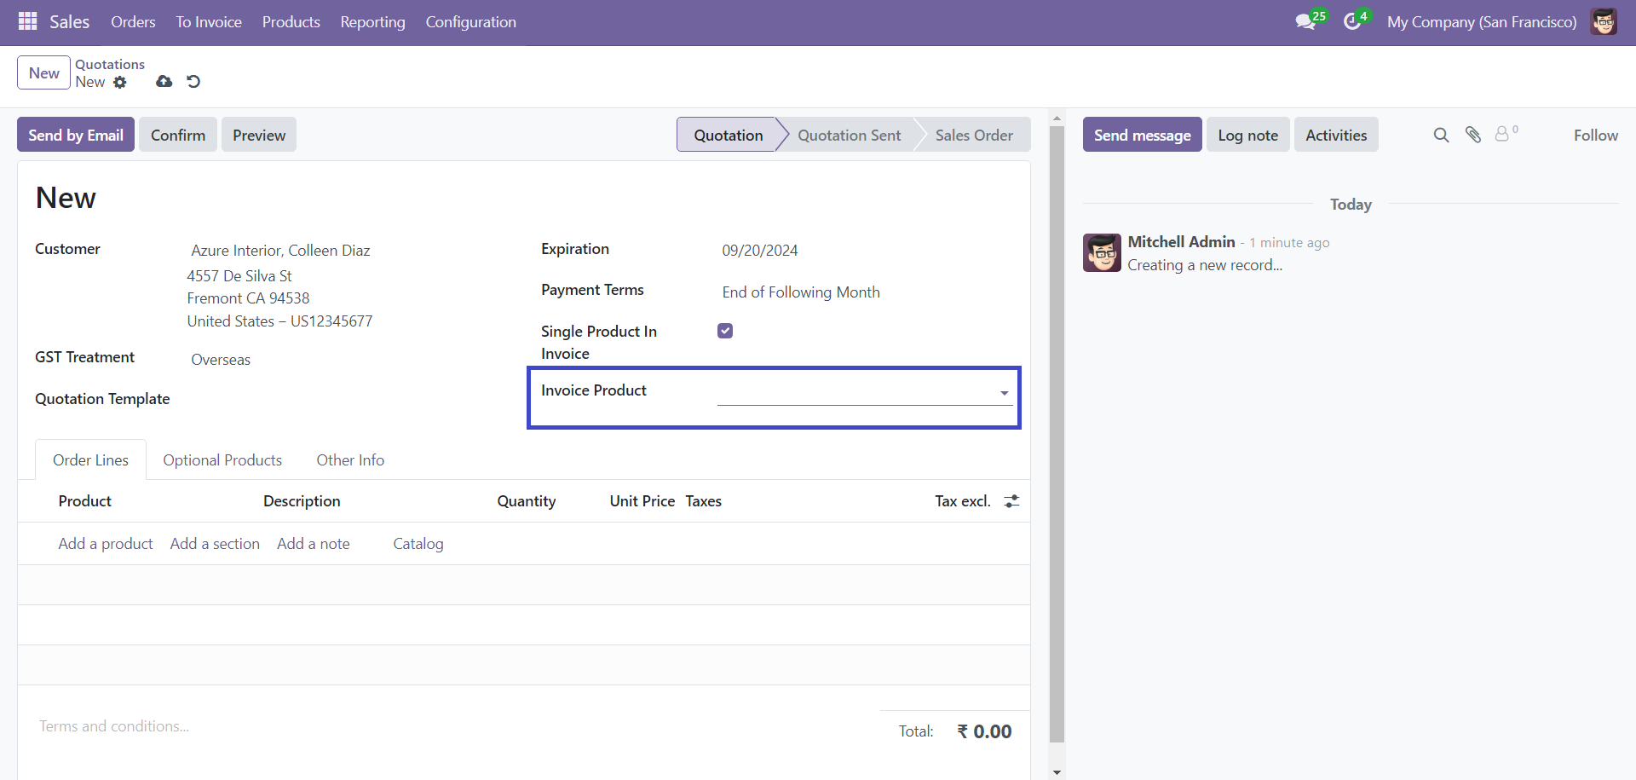Expand the Invoice Product dropdown
Image resolution: width=1636 pixels, height=780 pixels.
[865, 392]
